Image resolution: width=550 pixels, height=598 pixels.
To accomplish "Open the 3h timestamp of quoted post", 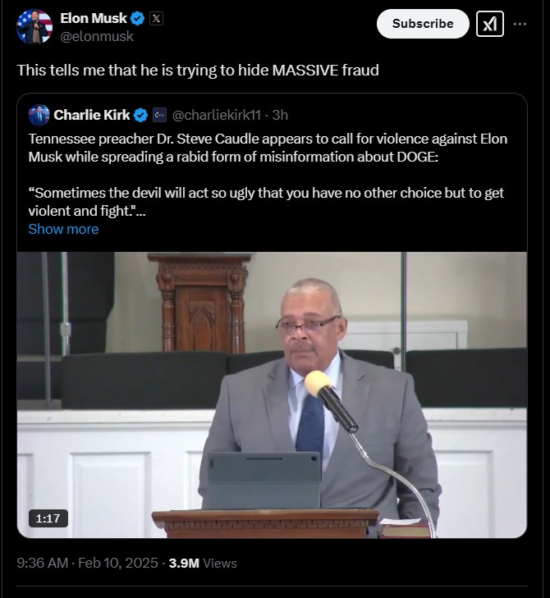I will click(x=280, y=115).
